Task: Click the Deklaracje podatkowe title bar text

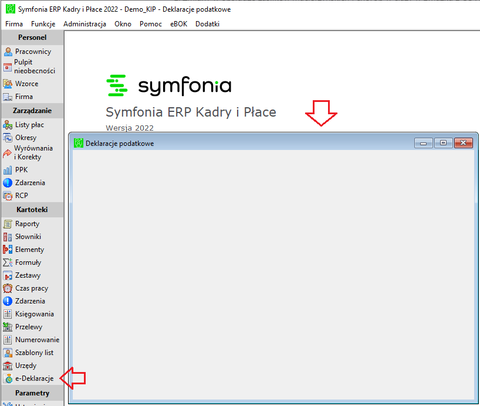Action: point(120,144)
